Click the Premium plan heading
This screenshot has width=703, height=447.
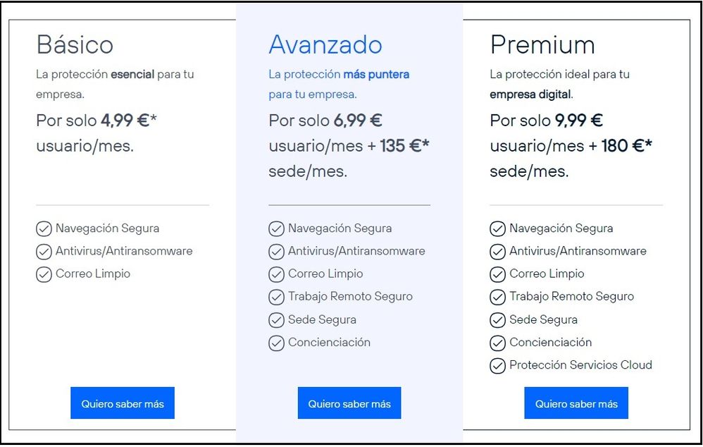tap(543, 44)
